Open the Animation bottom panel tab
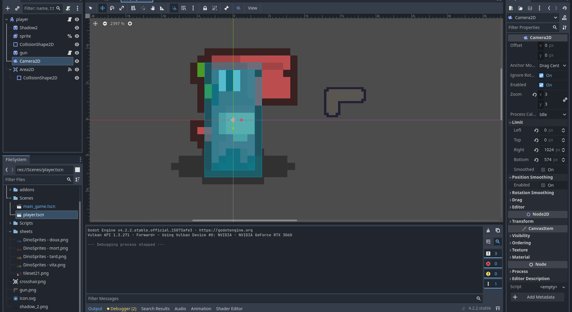Screen dimensions: 572x312 pos(201,309)
